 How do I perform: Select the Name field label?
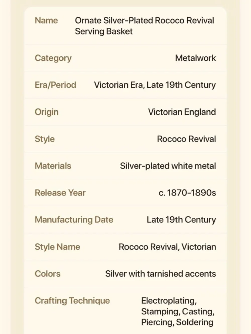[x=46, y=20]
